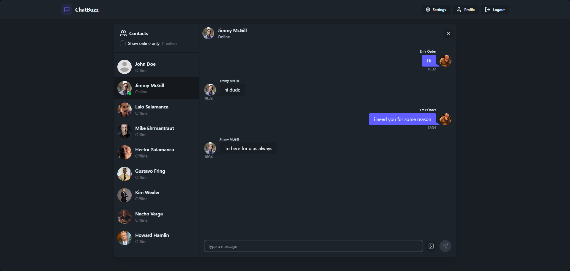Click Jimmy McGill's avatar in chat header
The width and height of the screenshot is (570, 271).
click(x=208, y=33)
